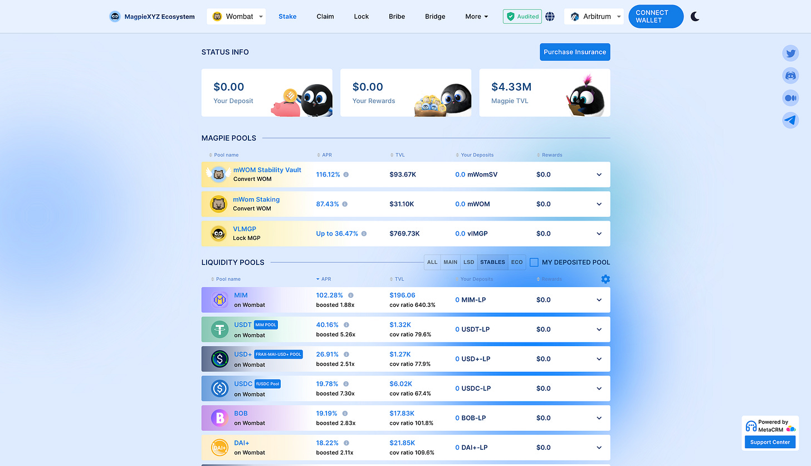The width and height of the screenshot is (811, 466).
Task: Click the mWom Staking wombat icon
Action: 218,204
